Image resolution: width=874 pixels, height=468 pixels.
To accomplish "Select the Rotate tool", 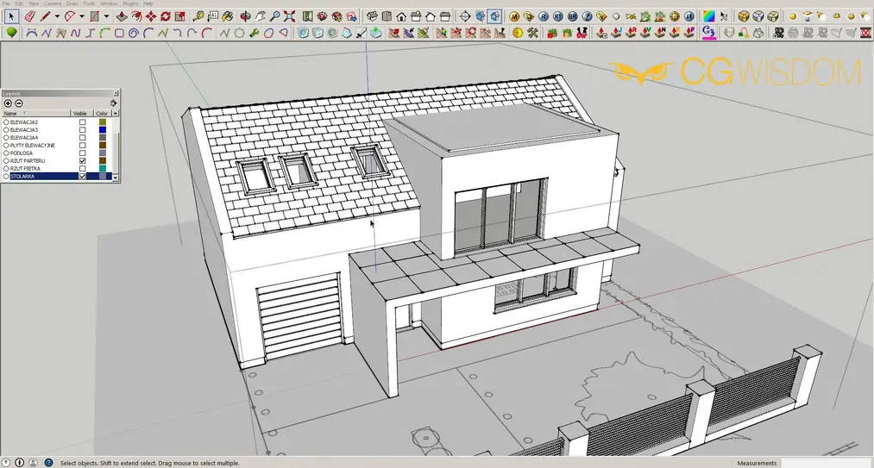I will [x=166, y=16].
